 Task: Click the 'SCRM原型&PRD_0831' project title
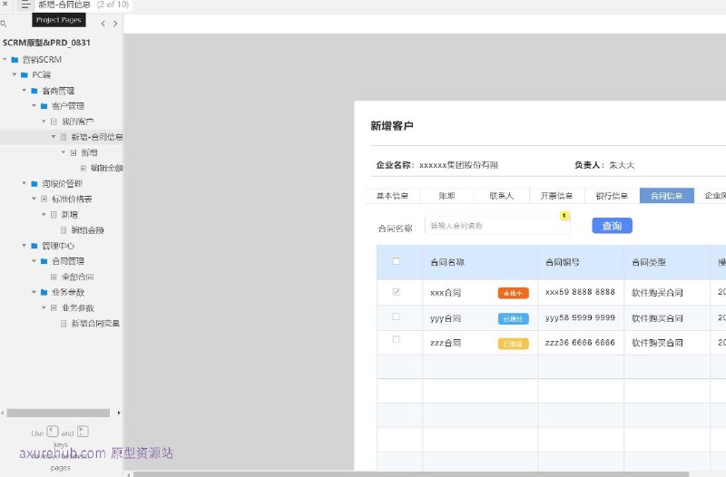[x=46, y=43]
